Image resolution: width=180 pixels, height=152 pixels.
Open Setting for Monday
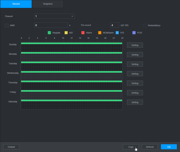point(135,55)
